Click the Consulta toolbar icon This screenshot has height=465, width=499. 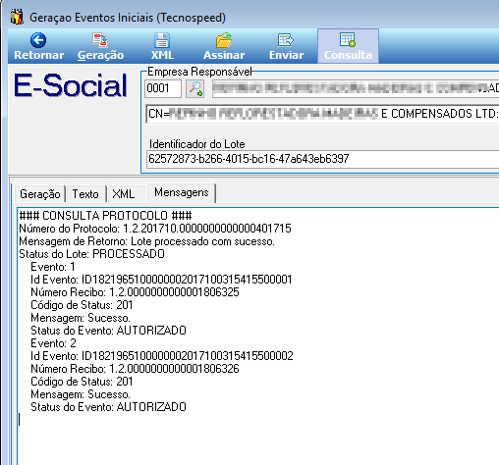pos(348,39)
